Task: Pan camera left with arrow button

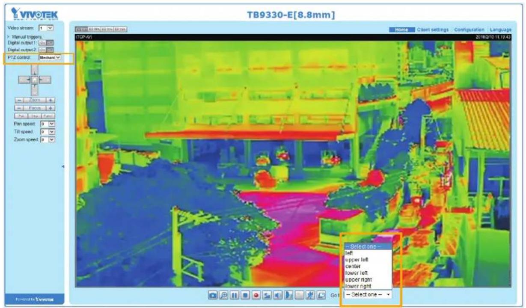Action: click(x=25, y=80)
